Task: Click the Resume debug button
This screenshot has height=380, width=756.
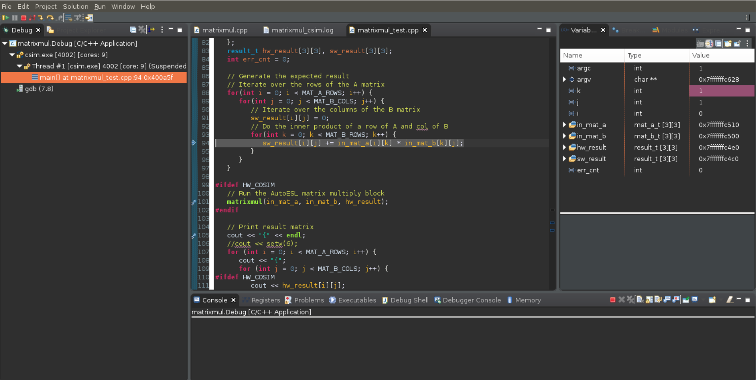Action: coord(6,18)
